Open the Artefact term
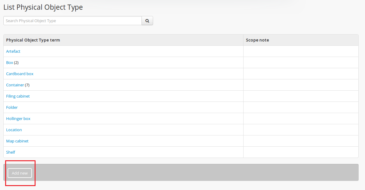 (13, 52)
